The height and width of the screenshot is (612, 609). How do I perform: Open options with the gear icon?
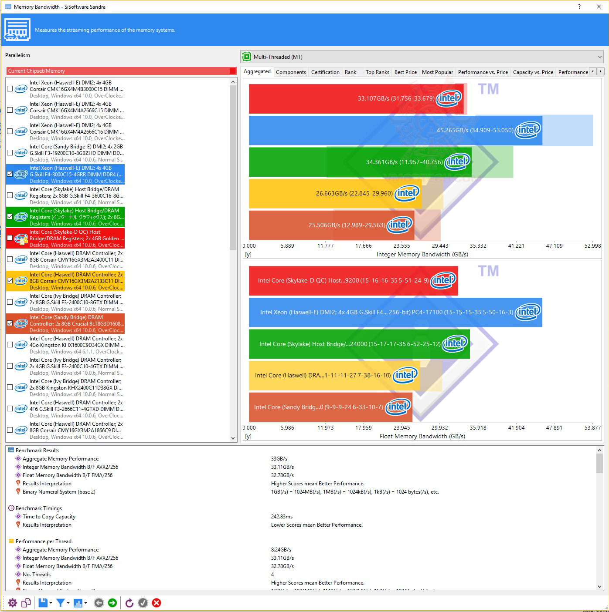point(13,603)
